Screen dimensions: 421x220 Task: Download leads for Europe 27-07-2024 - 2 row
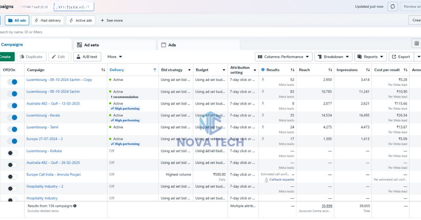(263, 139)
